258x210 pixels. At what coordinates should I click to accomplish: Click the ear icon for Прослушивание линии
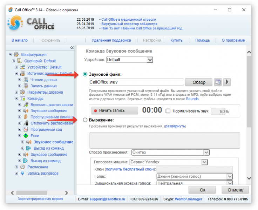click(26, 117)
